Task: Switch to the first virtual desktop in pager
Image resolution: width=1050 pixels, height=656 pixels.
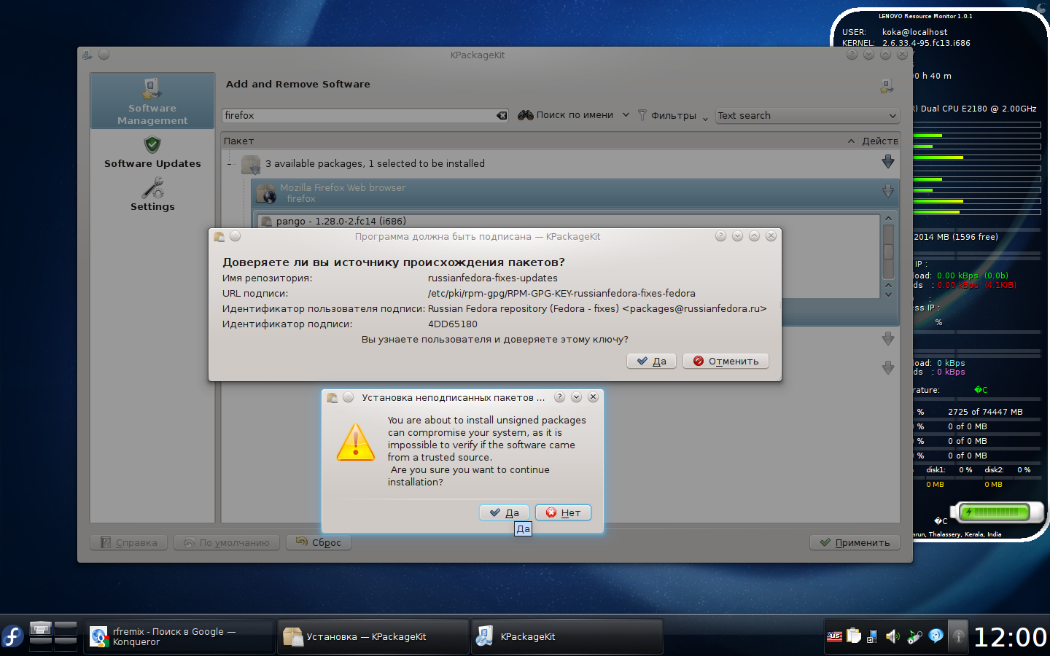Action: tap(40, 628)
